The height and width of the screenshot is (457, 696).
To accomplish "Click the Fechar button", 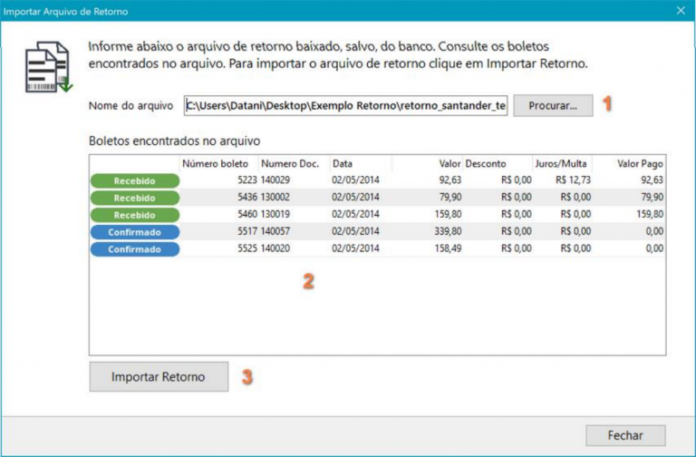I will 625,434.
